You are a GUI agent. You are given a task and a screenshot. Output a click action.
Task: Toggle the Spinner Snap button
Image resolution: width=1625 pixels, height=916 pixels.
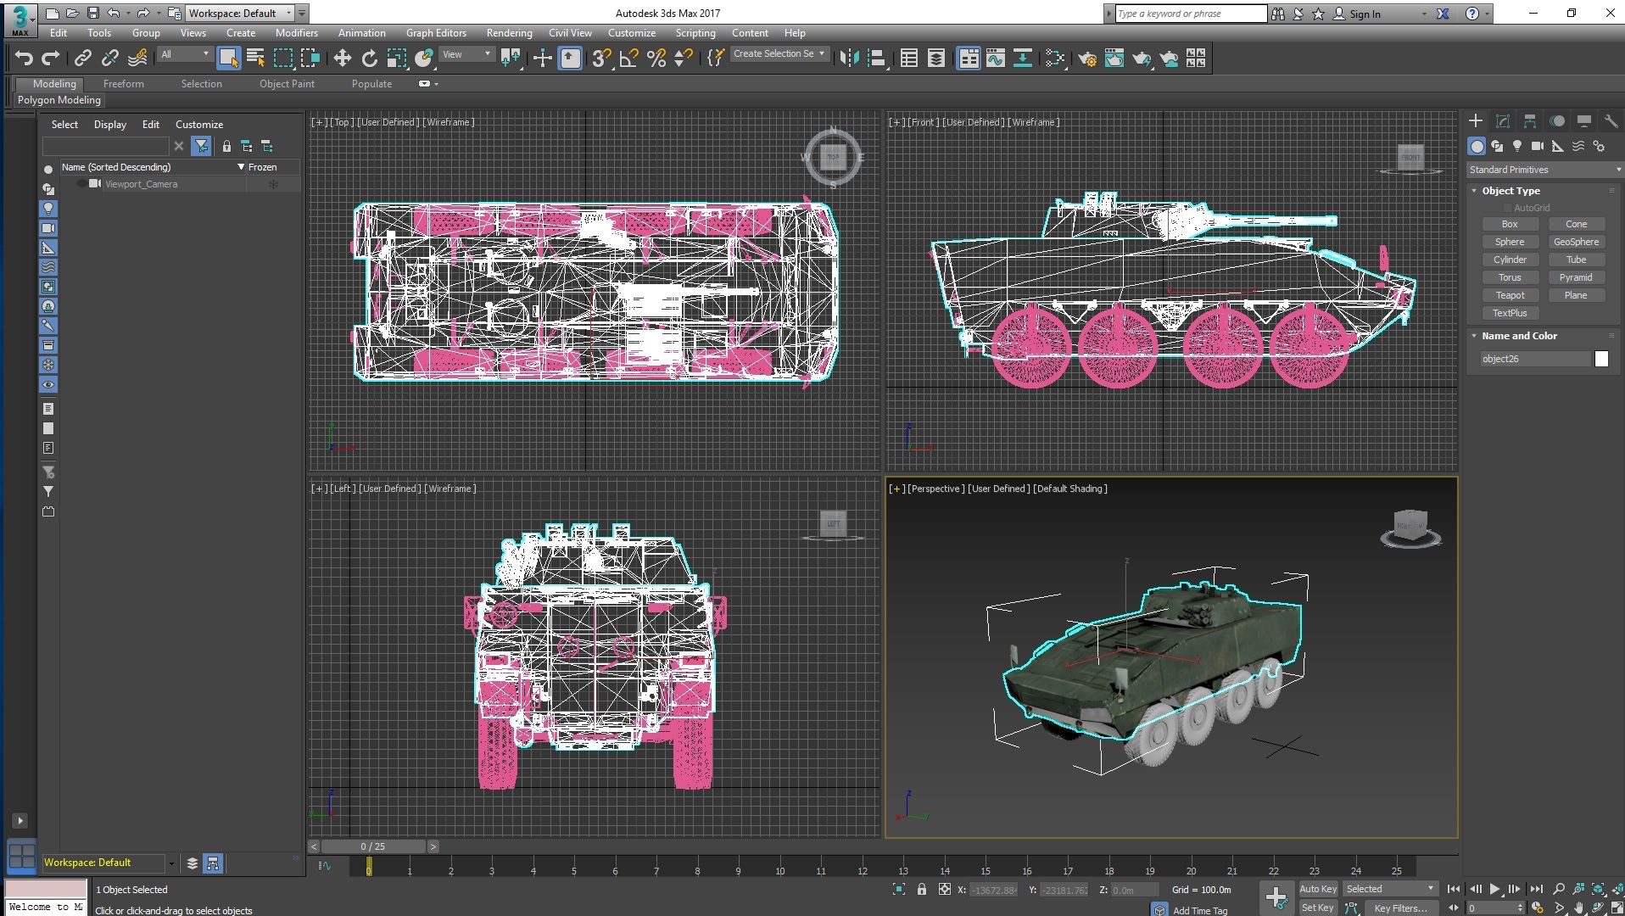[x=683, y=58]
